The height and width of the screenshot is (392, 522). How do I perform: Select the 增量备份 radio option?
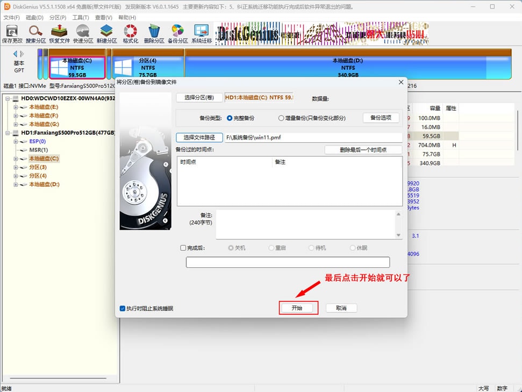point(281,118)
